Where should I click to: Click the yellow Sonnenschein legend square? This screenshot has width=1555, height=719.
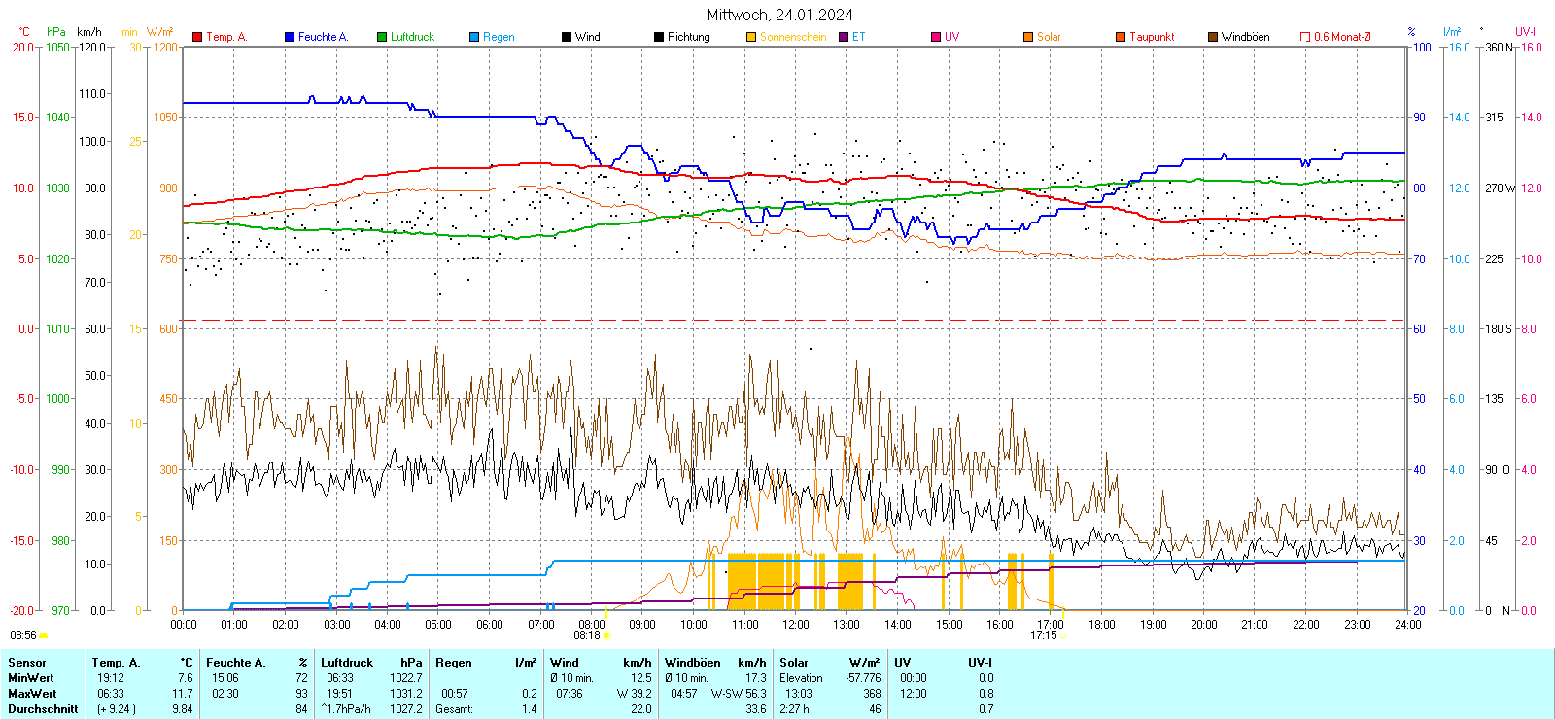tap(751, 37)
